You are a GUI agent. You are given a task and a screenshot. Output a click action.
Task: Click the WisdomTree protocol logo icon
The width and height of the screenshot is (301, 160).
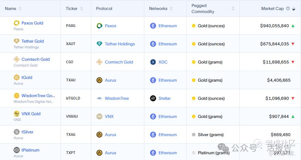[99, 98]
